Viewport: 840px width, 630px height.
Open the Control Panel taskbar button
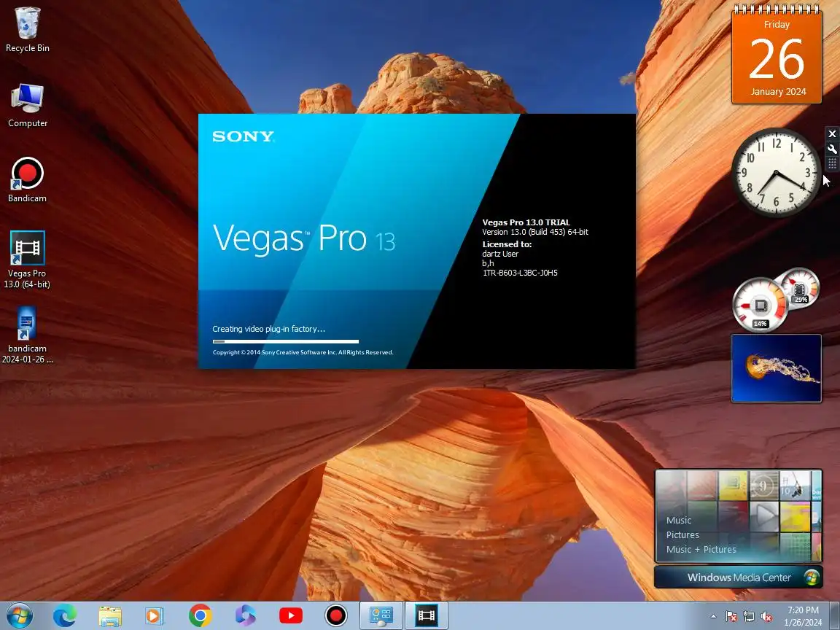click(x=381, y=616)
